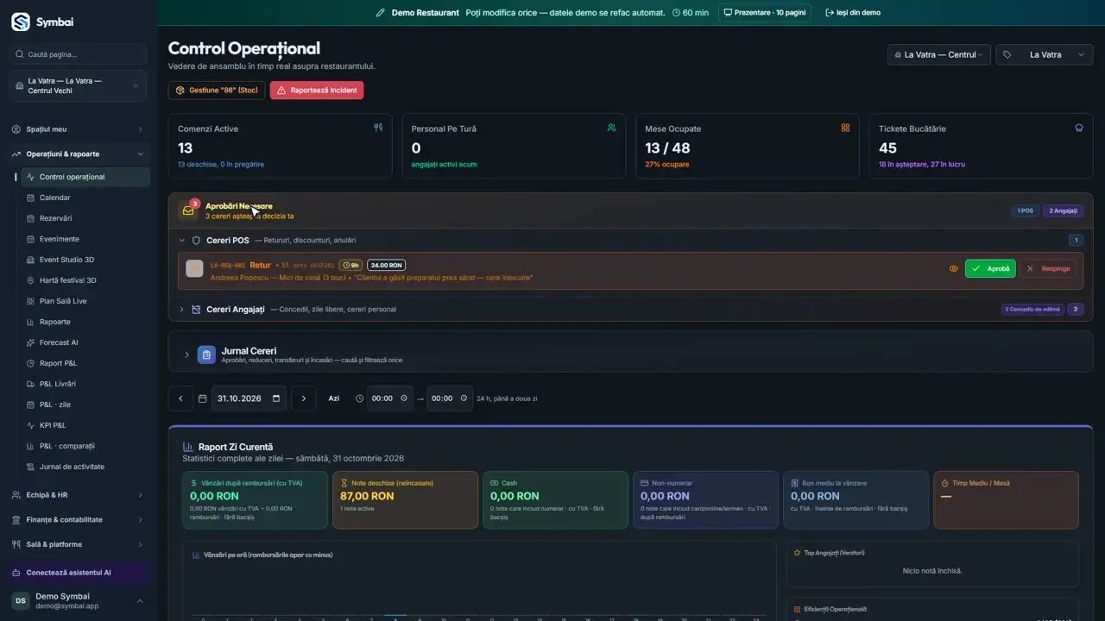Select Forecast AI from sidebar menu
The image size is (1105, 621).
tap(60, 342)
